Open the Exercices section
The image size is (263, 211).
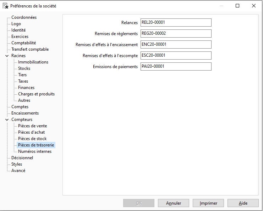click(x=20, y=37)
